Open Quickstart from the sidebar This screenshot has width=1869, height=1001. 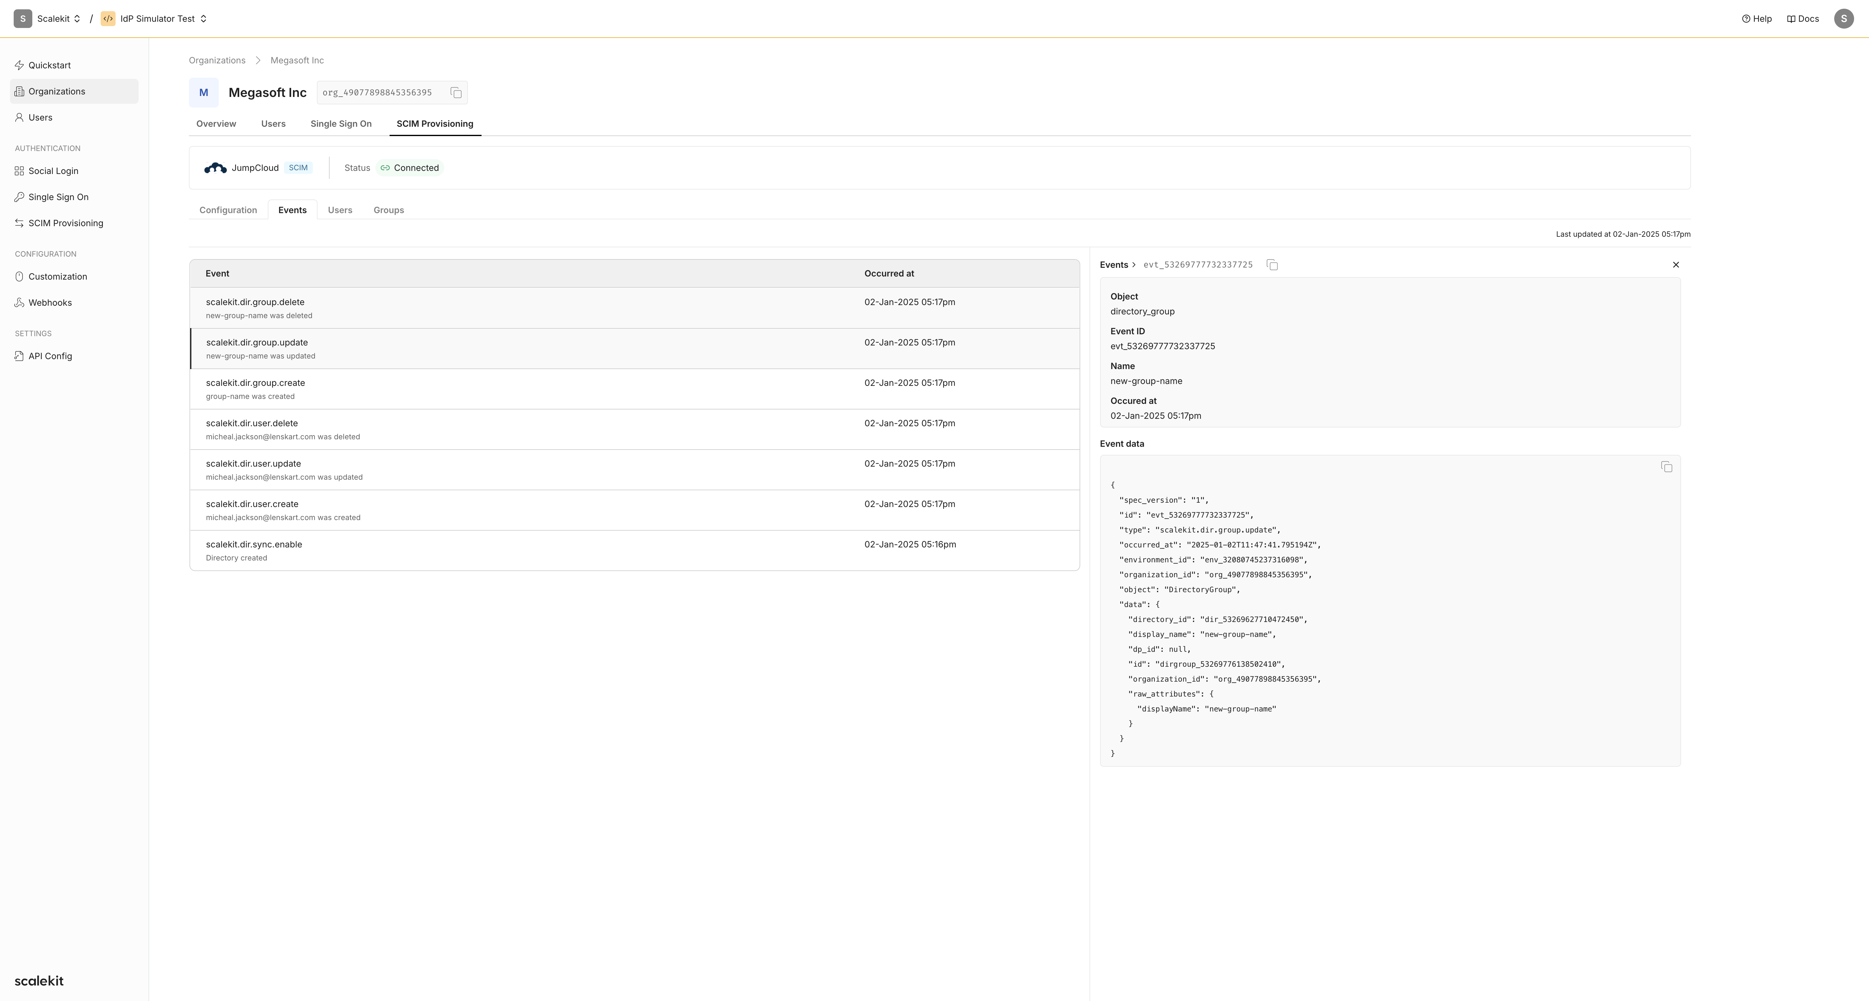coord(49,65)
